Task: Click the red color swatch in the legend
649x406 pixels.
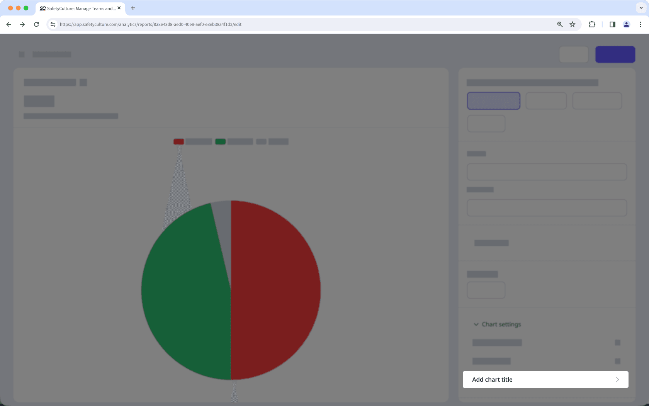Action: (178, 141)
